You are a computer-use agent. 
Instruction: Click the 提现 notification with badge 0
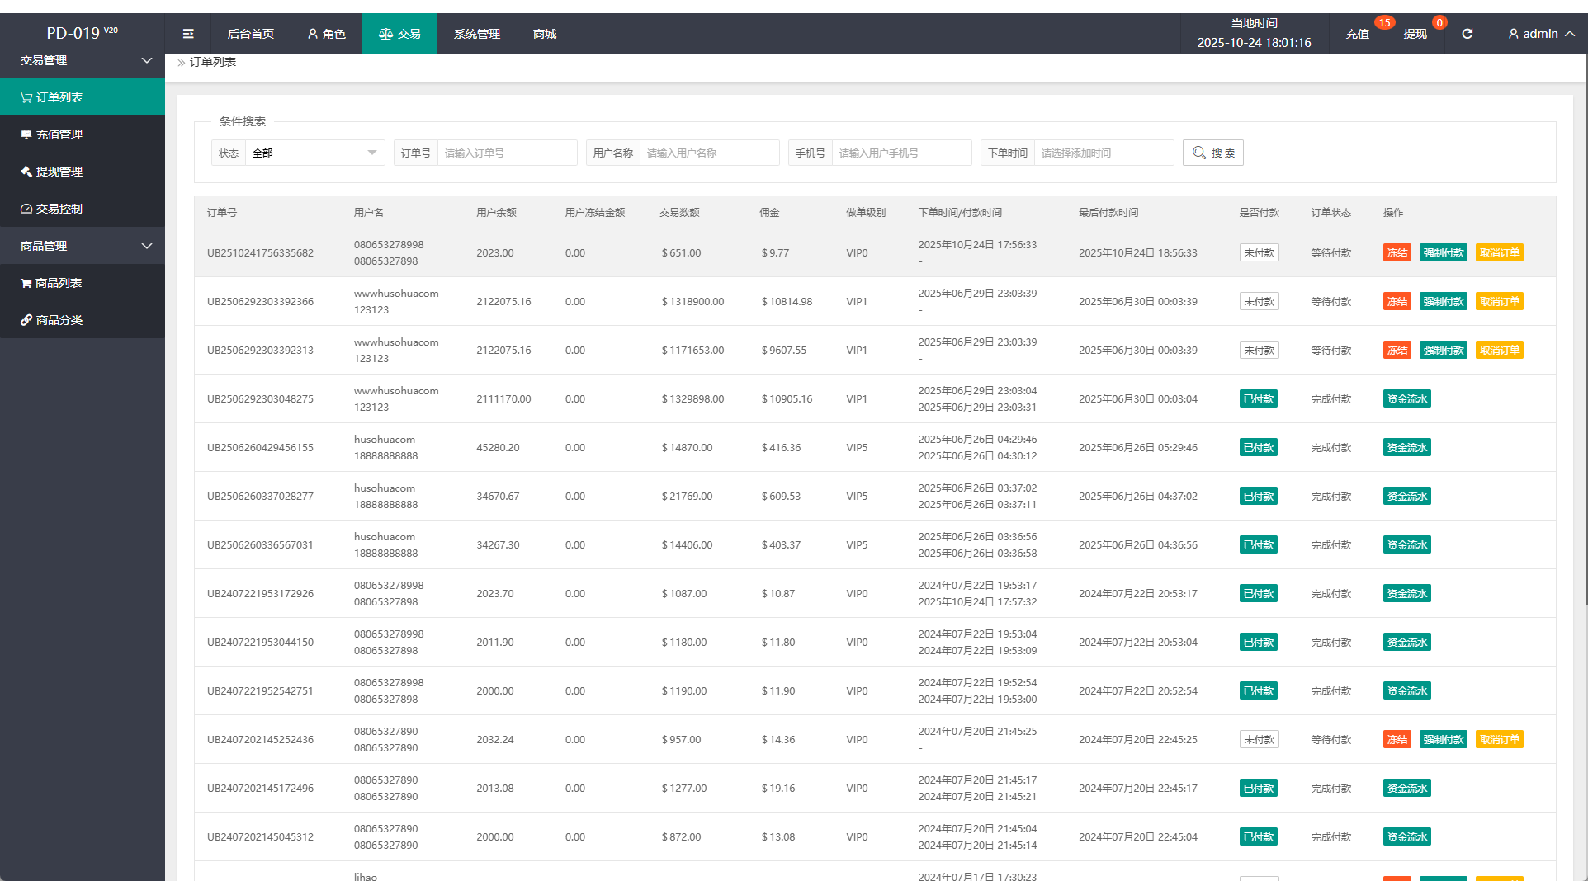1415,34
